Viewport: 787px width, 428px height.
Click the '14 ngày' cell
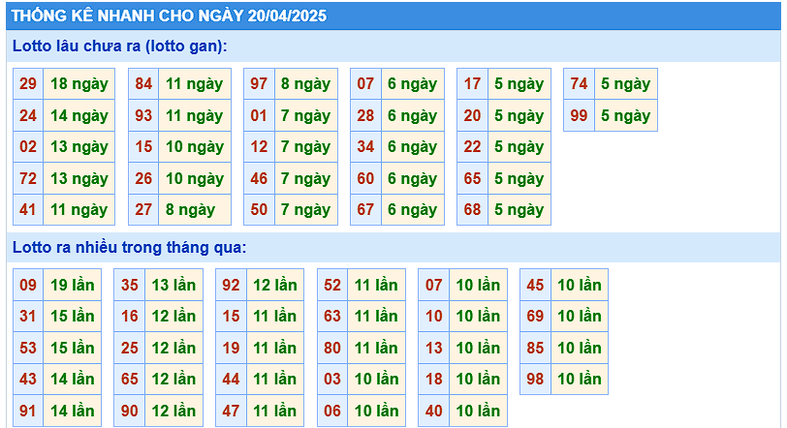pyautogui.click(x=79, y=116)
